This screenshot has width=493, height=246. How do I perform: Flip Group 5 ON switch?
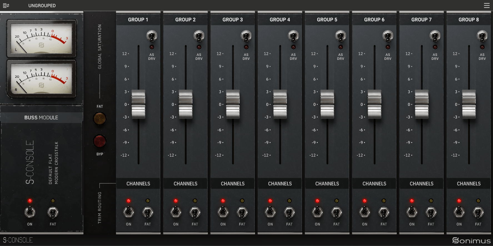pos(317,212)
